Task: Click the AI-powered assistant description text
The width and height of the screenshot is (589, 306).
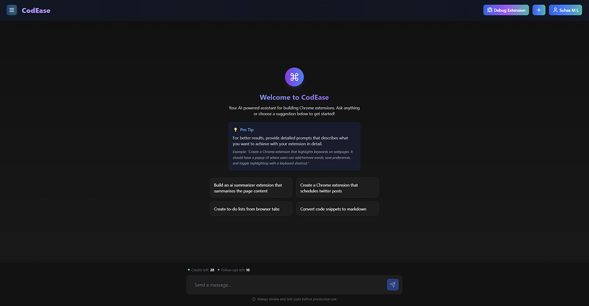Action: [x=294, y=111]
